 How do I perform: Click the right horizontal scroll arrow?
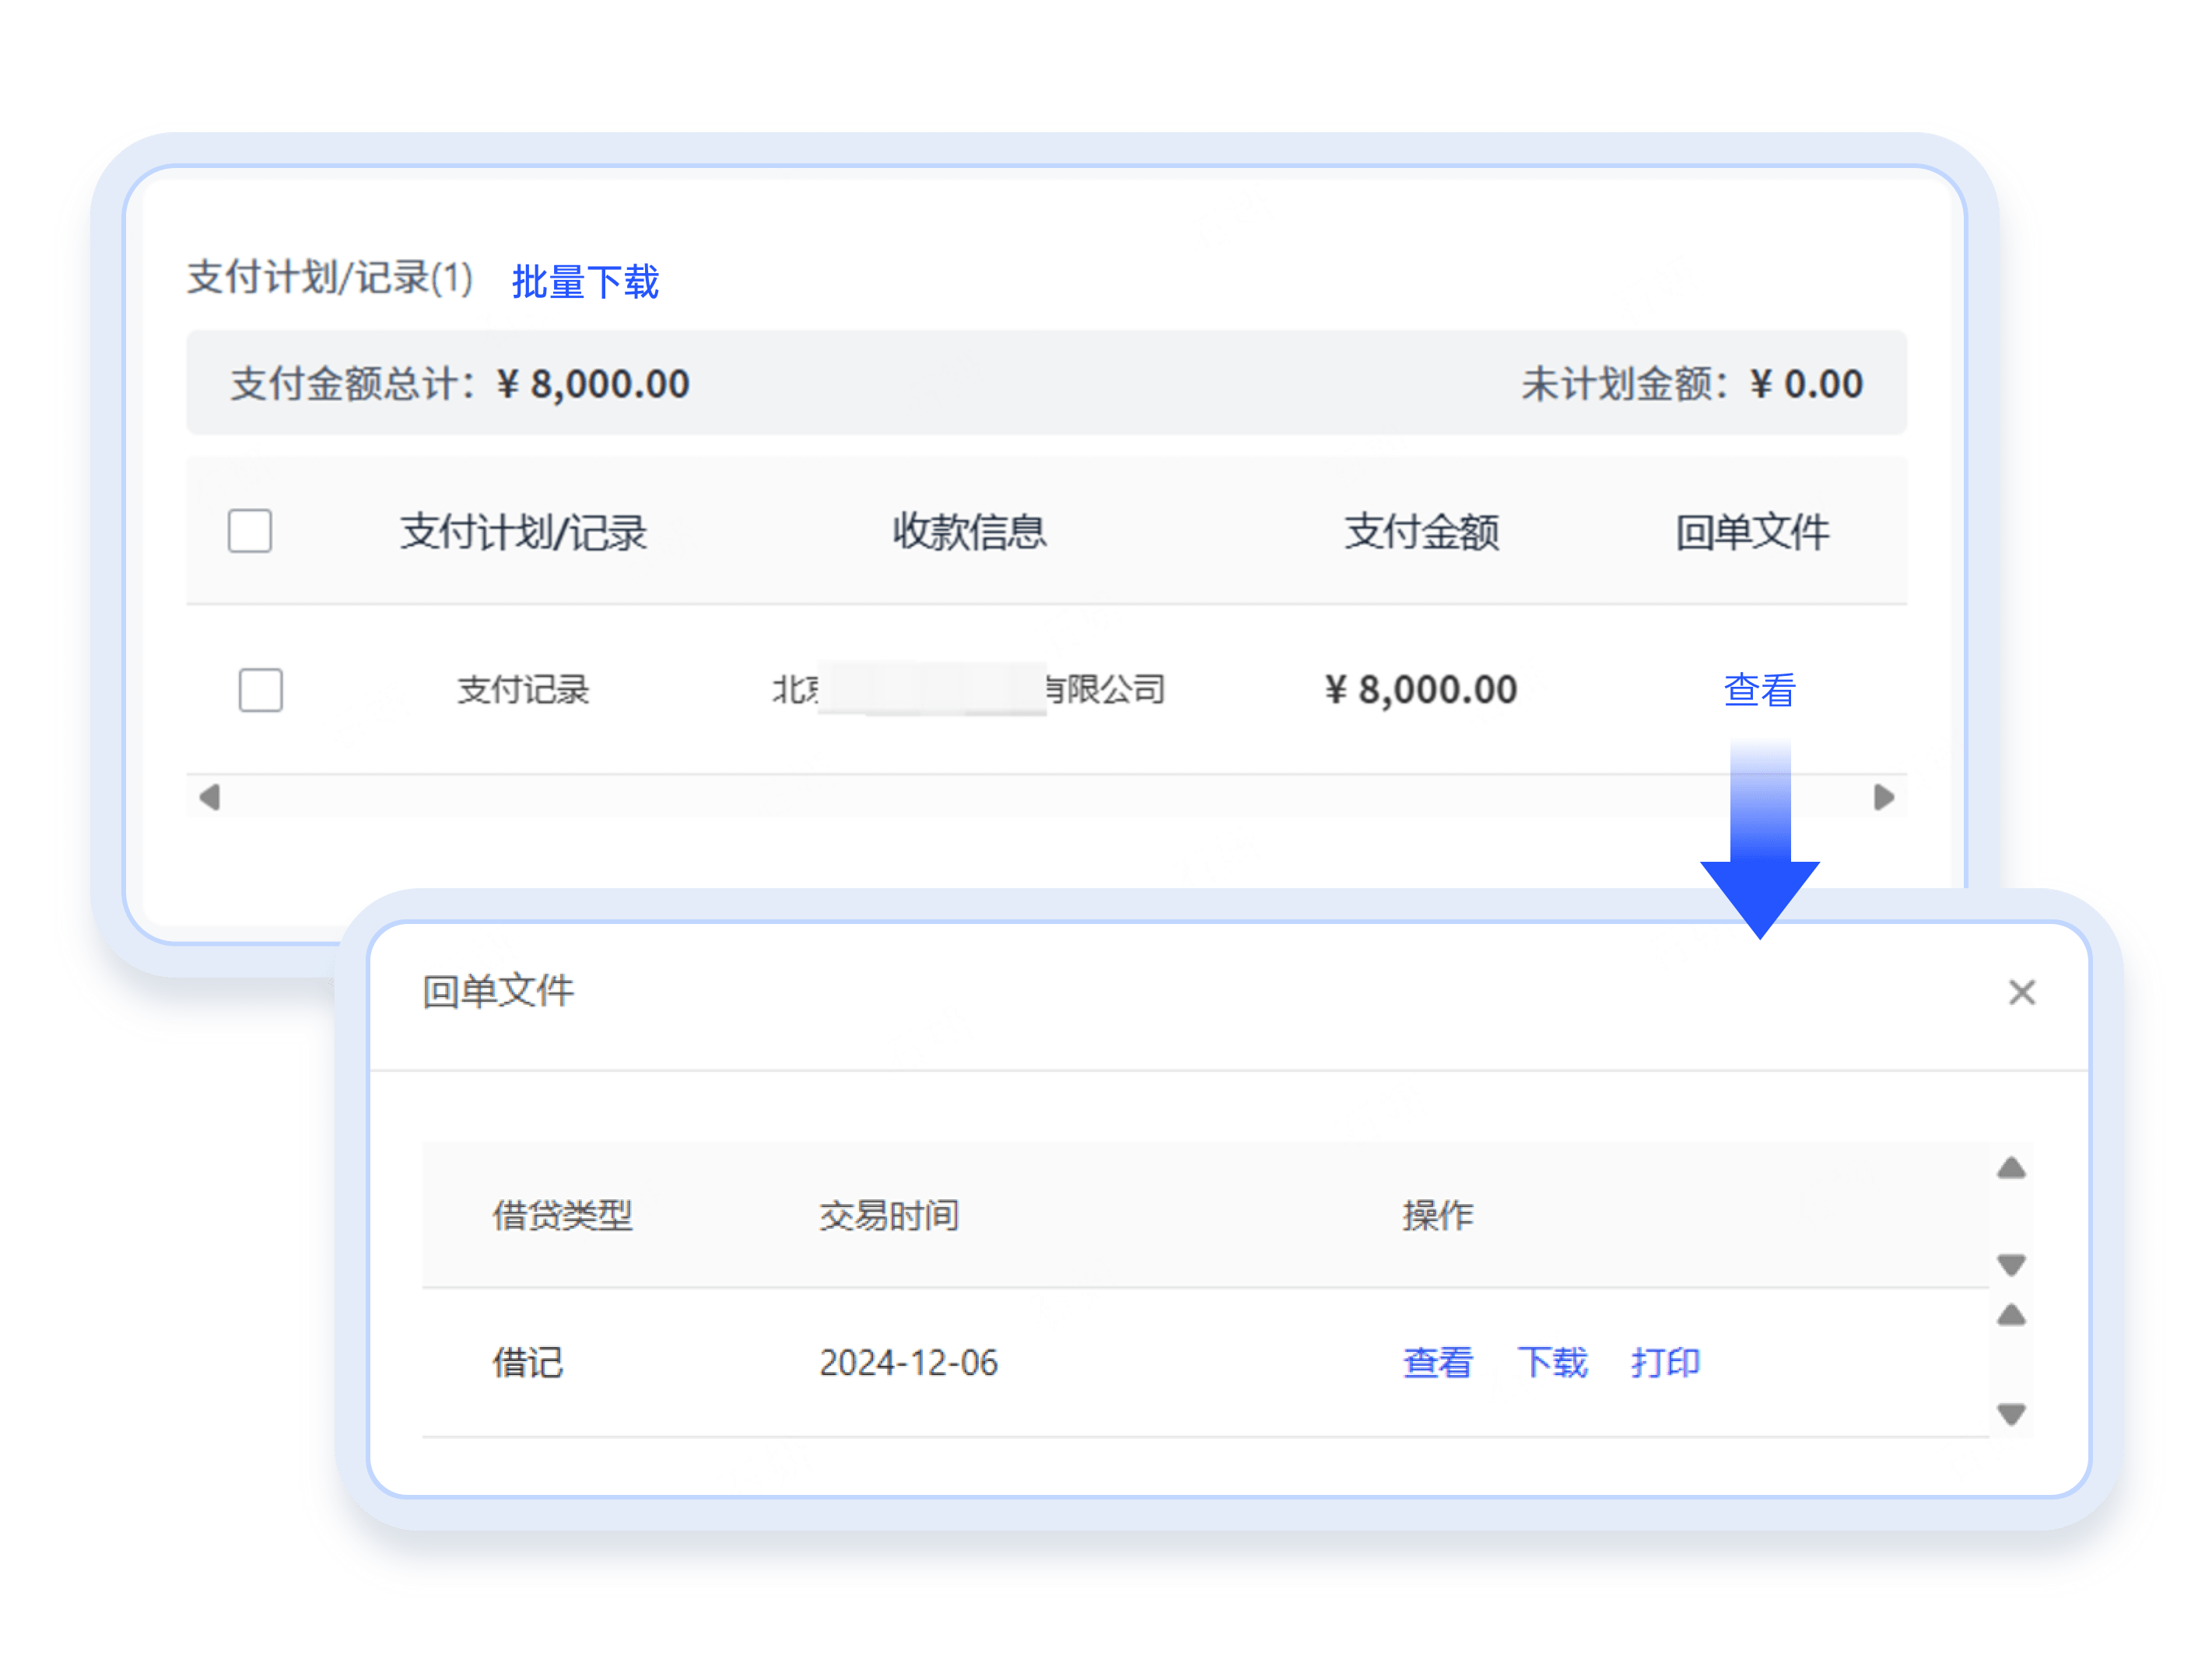click(x=1884, y=797)
